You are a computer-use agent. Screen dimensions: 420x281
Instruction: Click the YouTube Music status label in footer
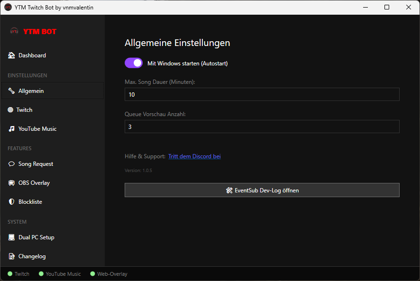63,274
